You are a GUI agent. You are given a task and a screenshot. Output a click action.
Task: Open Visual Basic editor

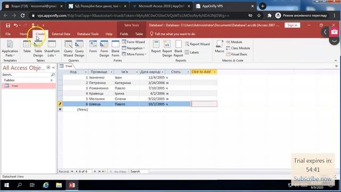pyautogui.click(x=237, y=54)
